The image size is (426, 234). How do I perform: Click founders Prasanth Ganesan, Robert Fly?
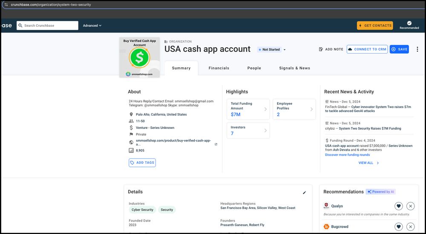pyautogui.click(x=242, y=225)
